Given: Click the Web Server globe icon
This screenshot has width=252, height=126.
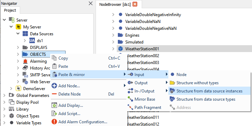Looking at the screenshot, I should 25,81.
